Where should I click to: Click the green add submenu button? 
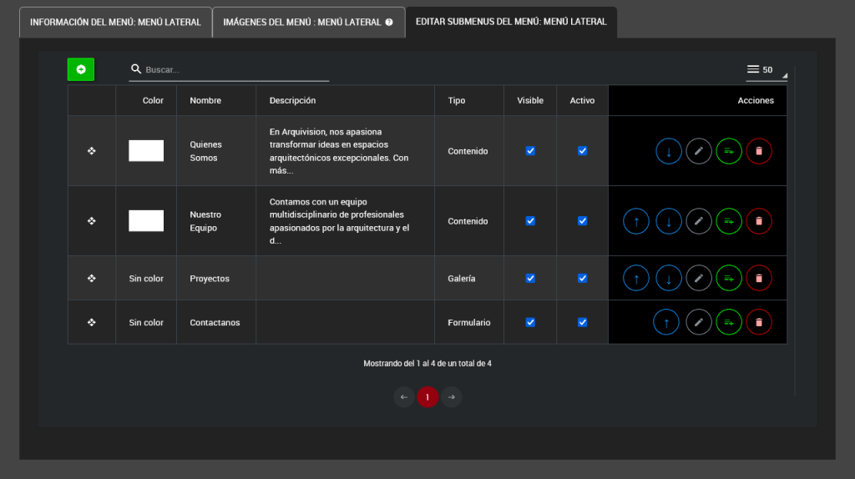[81, 69]
